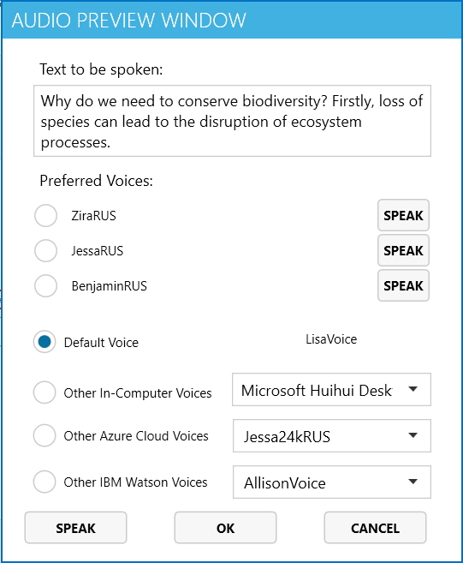This screenshot has height=563, width=463.
Task: Select the Default Voice radio option
Action: [x=45, y=342]
